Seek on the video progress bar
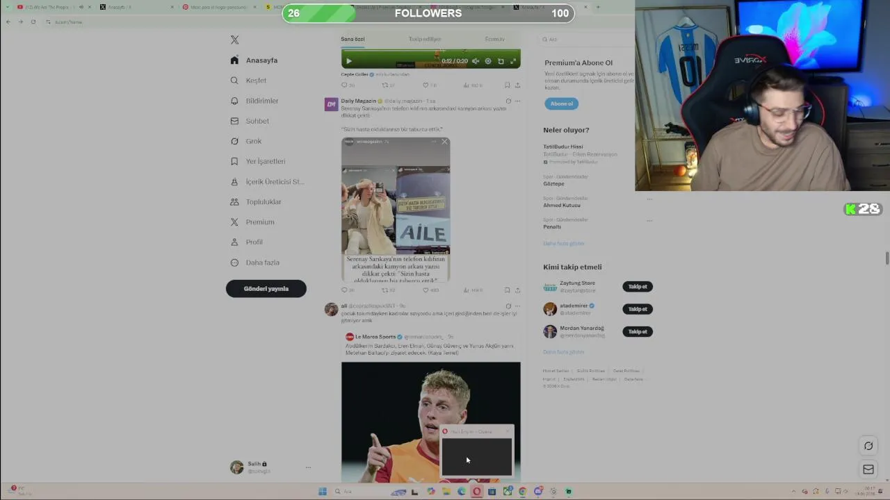Viewport: 890px width, 500px height. tap(430, 51)
